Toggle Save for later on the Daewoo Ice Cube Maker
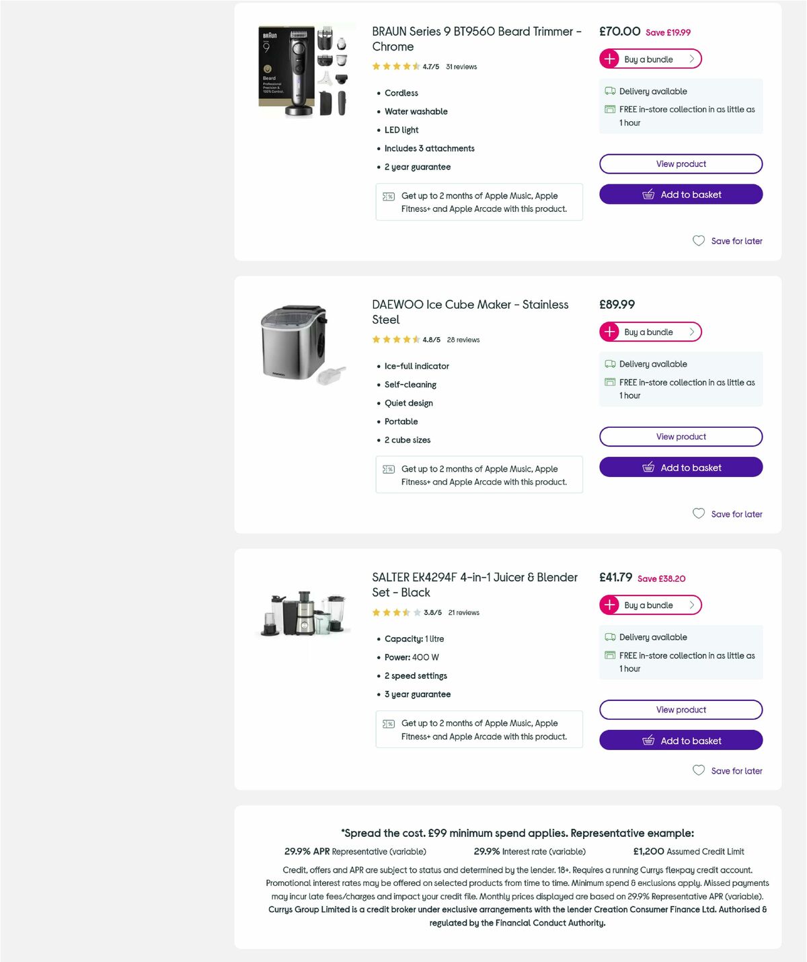Screen dimensions: 807x962 click(x=728, y=513)
